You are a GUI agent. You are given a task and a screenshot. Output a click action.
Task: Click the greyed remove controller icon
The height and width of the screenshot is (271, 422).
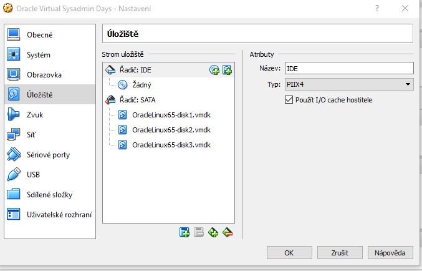[x=199, y=232]
